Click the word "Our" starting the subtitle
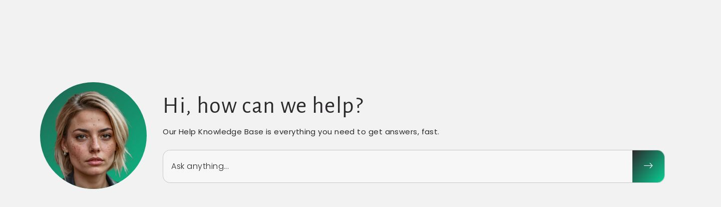The height and width of the screenshot is (207, 721). tap(169, 132)
